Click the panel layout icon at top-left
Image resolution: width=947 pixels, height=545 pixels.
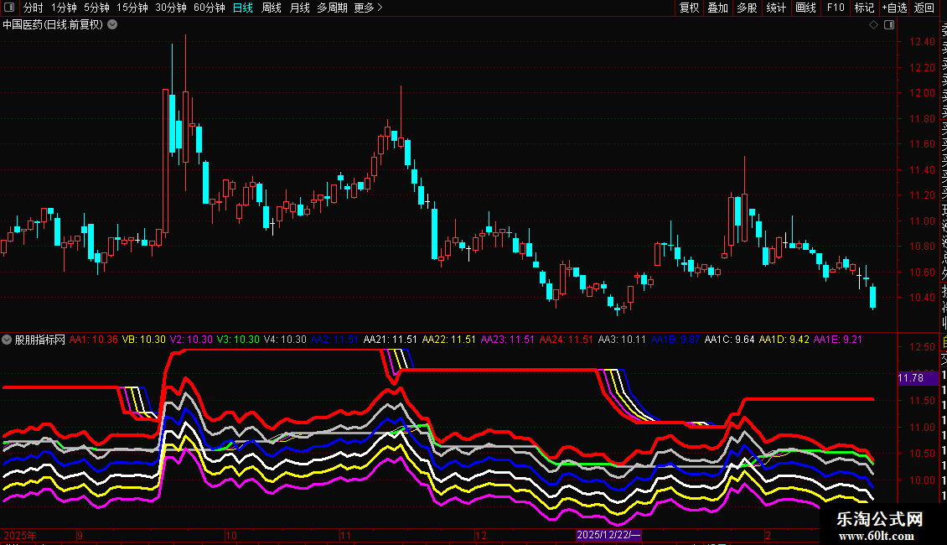tap(9, 8)
